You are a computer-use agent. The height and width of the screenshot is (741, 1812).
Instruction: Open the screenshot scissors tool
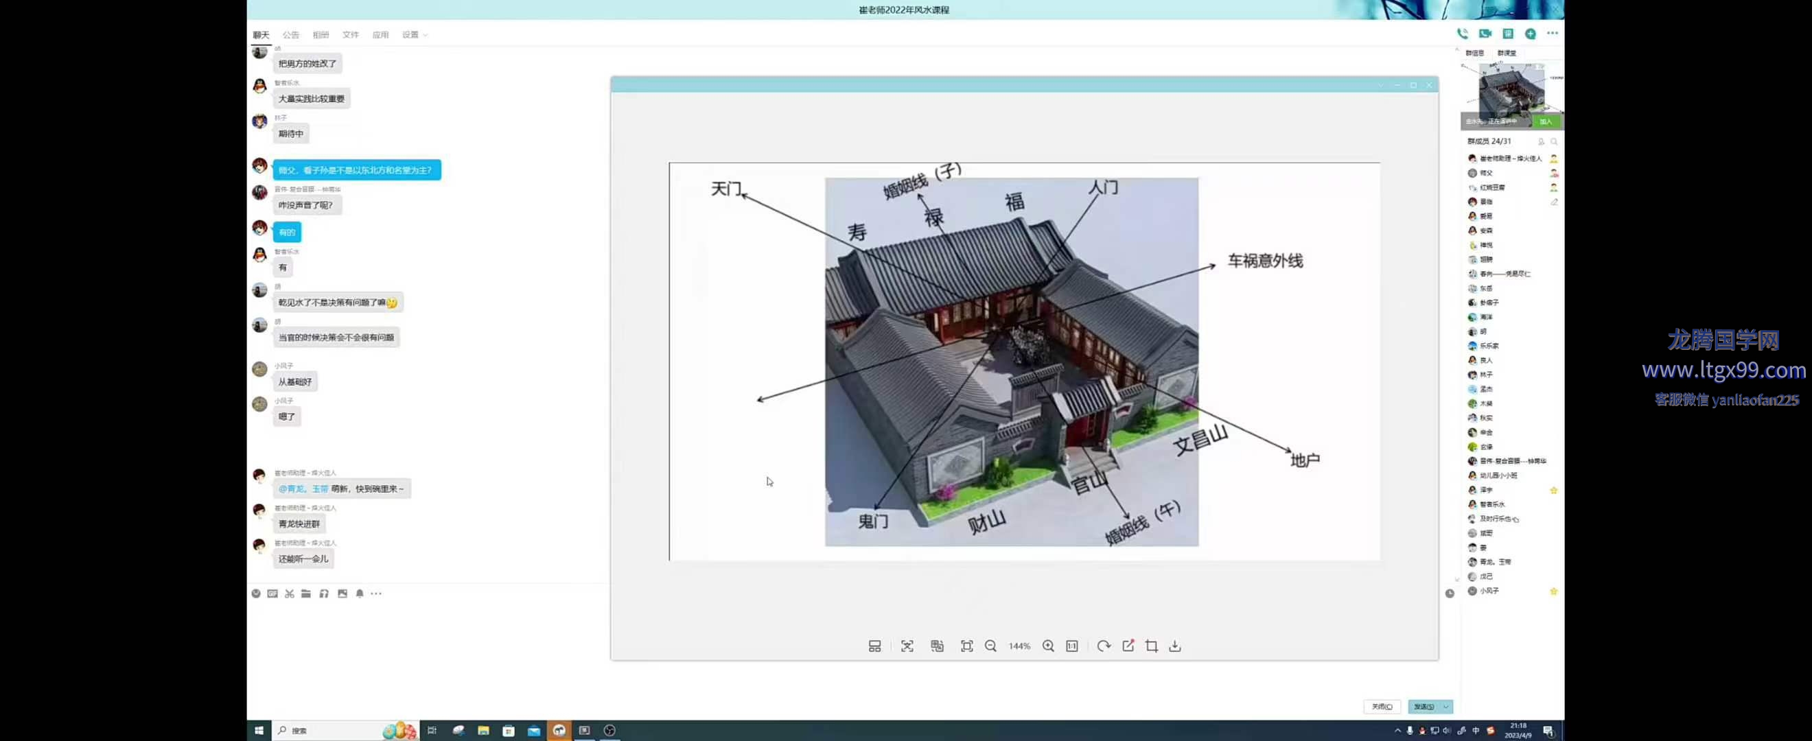click(x=289, y=593)
